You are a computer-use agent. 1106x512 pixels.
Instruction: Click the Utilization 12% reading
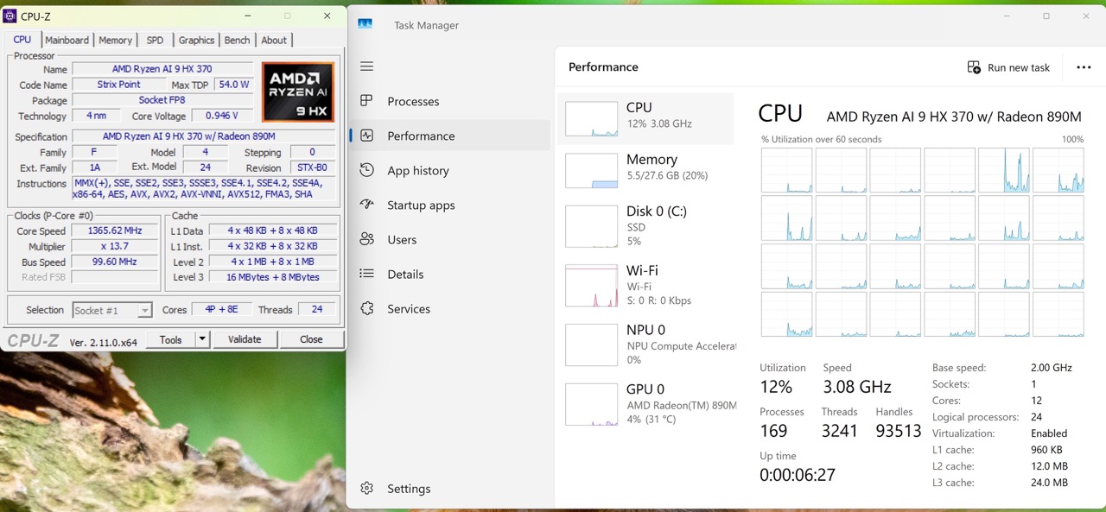776,387
